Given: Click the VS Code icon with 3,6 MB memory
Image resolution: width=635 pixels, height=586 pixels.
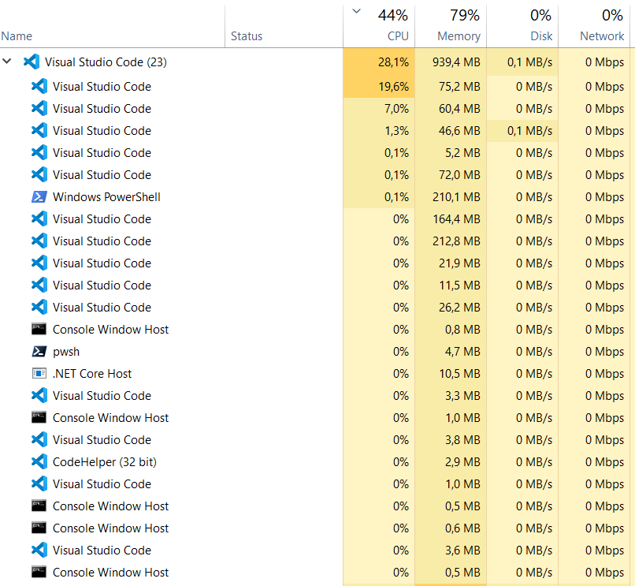Looking at the screenshot, I should point(39,551).
